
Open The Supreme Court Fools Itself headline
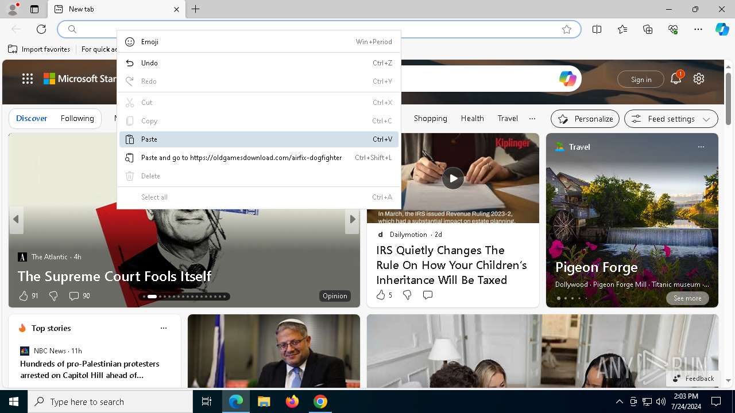pyautogui.click(x=114, y=276)
